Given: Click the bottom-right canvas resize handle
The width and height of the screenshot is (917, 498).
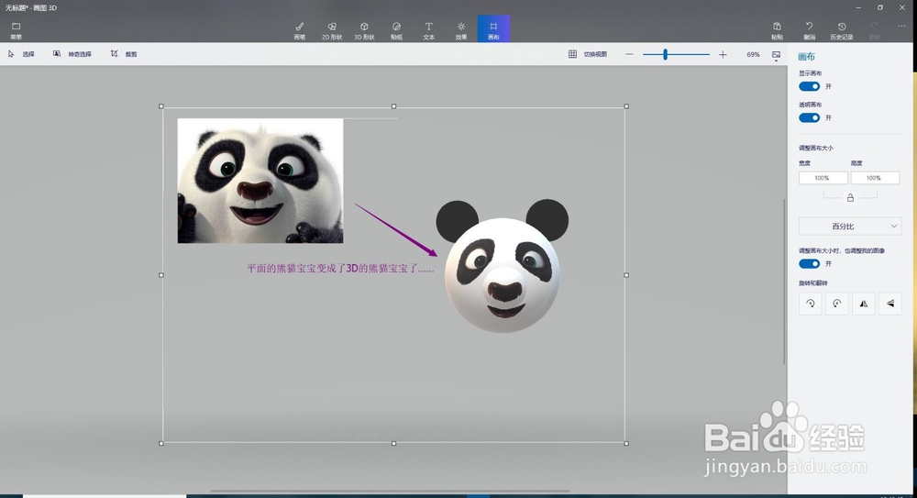Looking at the screenshot, I should [x=626, y=444].
